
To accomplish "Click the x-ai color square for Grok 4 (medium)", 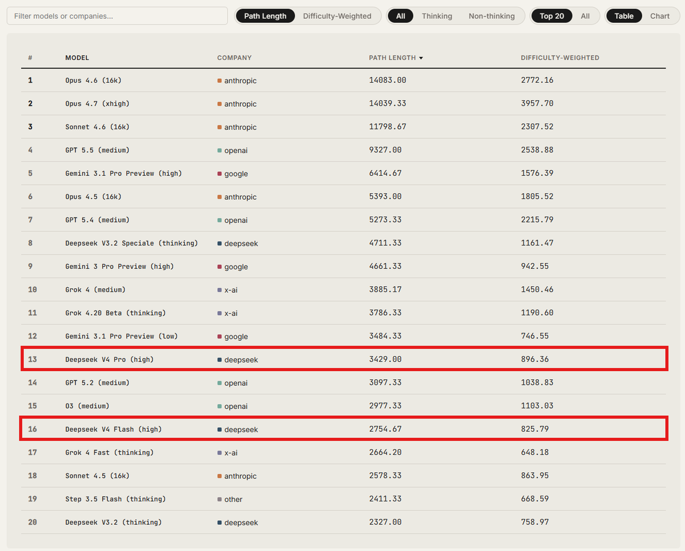I will [220, 290].
